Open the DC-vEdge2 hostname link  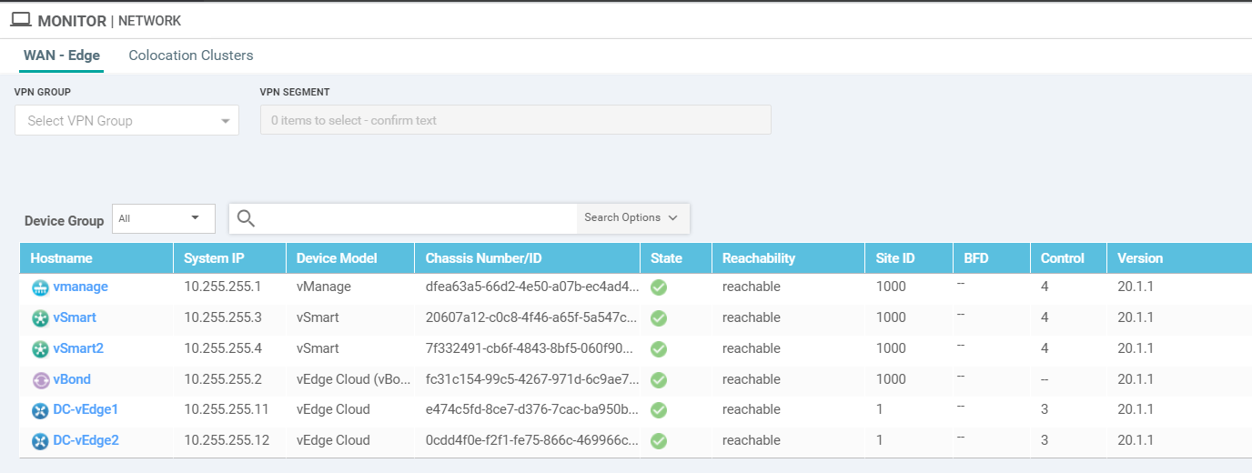[86, 441]
